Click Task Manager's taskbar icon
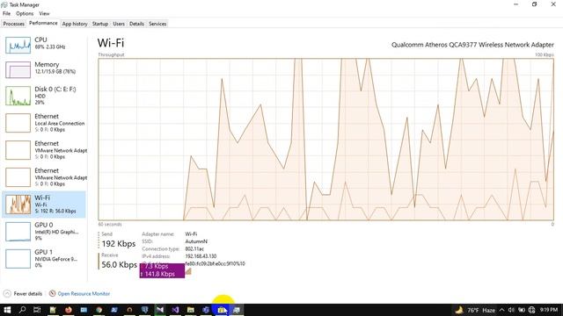Screen dimensions: 563x316 [x=237, y=310]
